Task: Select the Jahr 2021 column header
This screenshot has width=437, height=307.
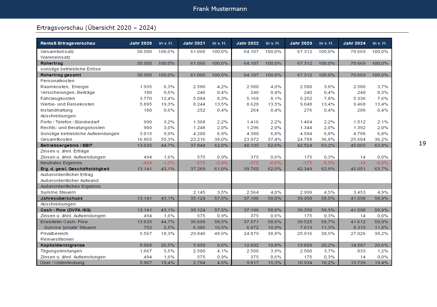Action: click(x=194, y=43)
